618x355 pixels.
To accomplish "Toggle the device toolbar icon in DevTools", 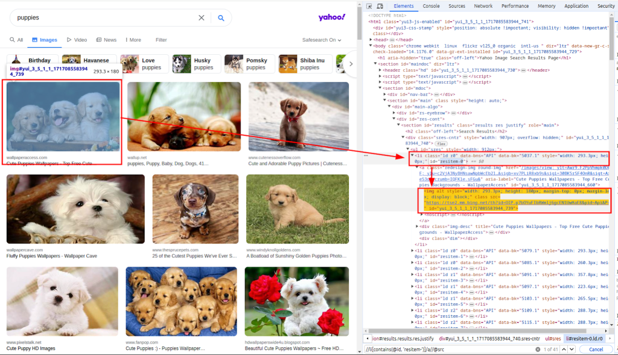I will point(380,6).
